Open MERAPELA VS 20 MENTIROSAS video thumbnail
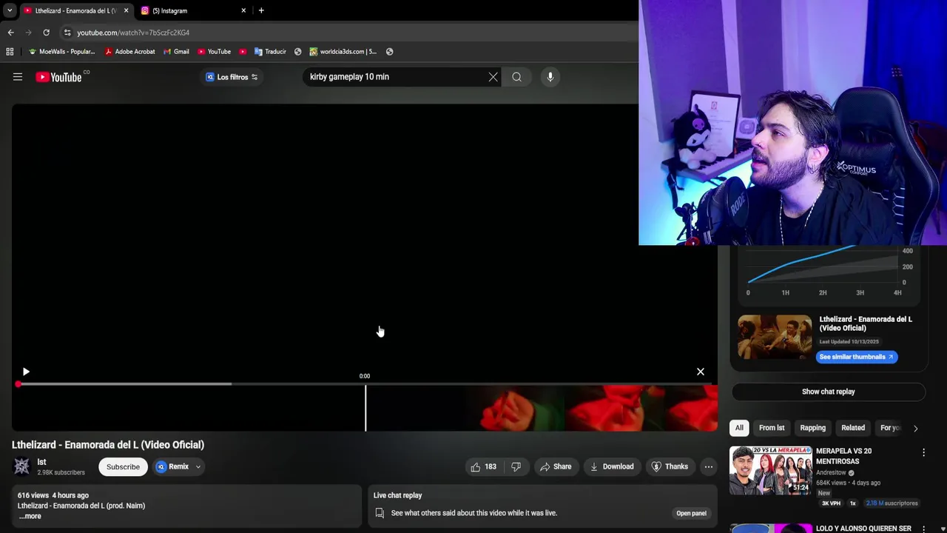947x533 pixels. [770, 470]
